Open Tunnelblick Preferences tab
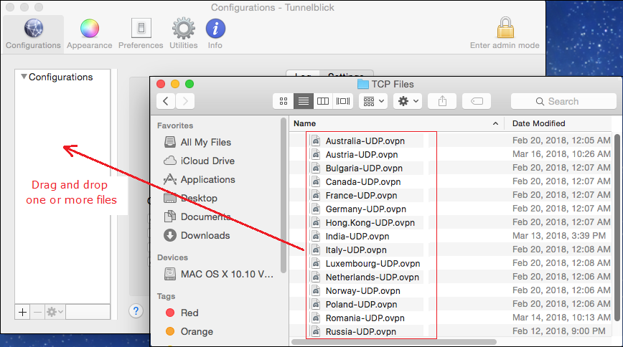Screen dimensions: 623x347 click(x=141, y=34)
